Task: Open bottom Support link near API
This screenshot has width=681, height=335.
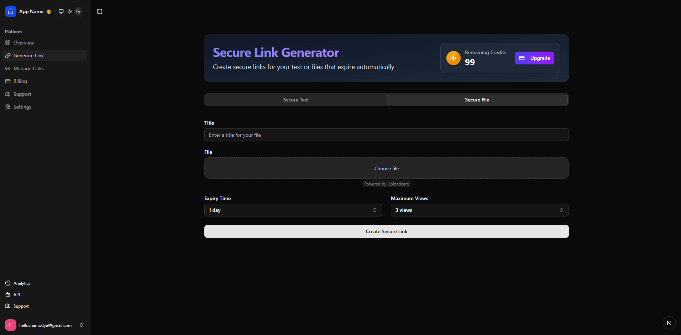Action: (x=44, y=306)
